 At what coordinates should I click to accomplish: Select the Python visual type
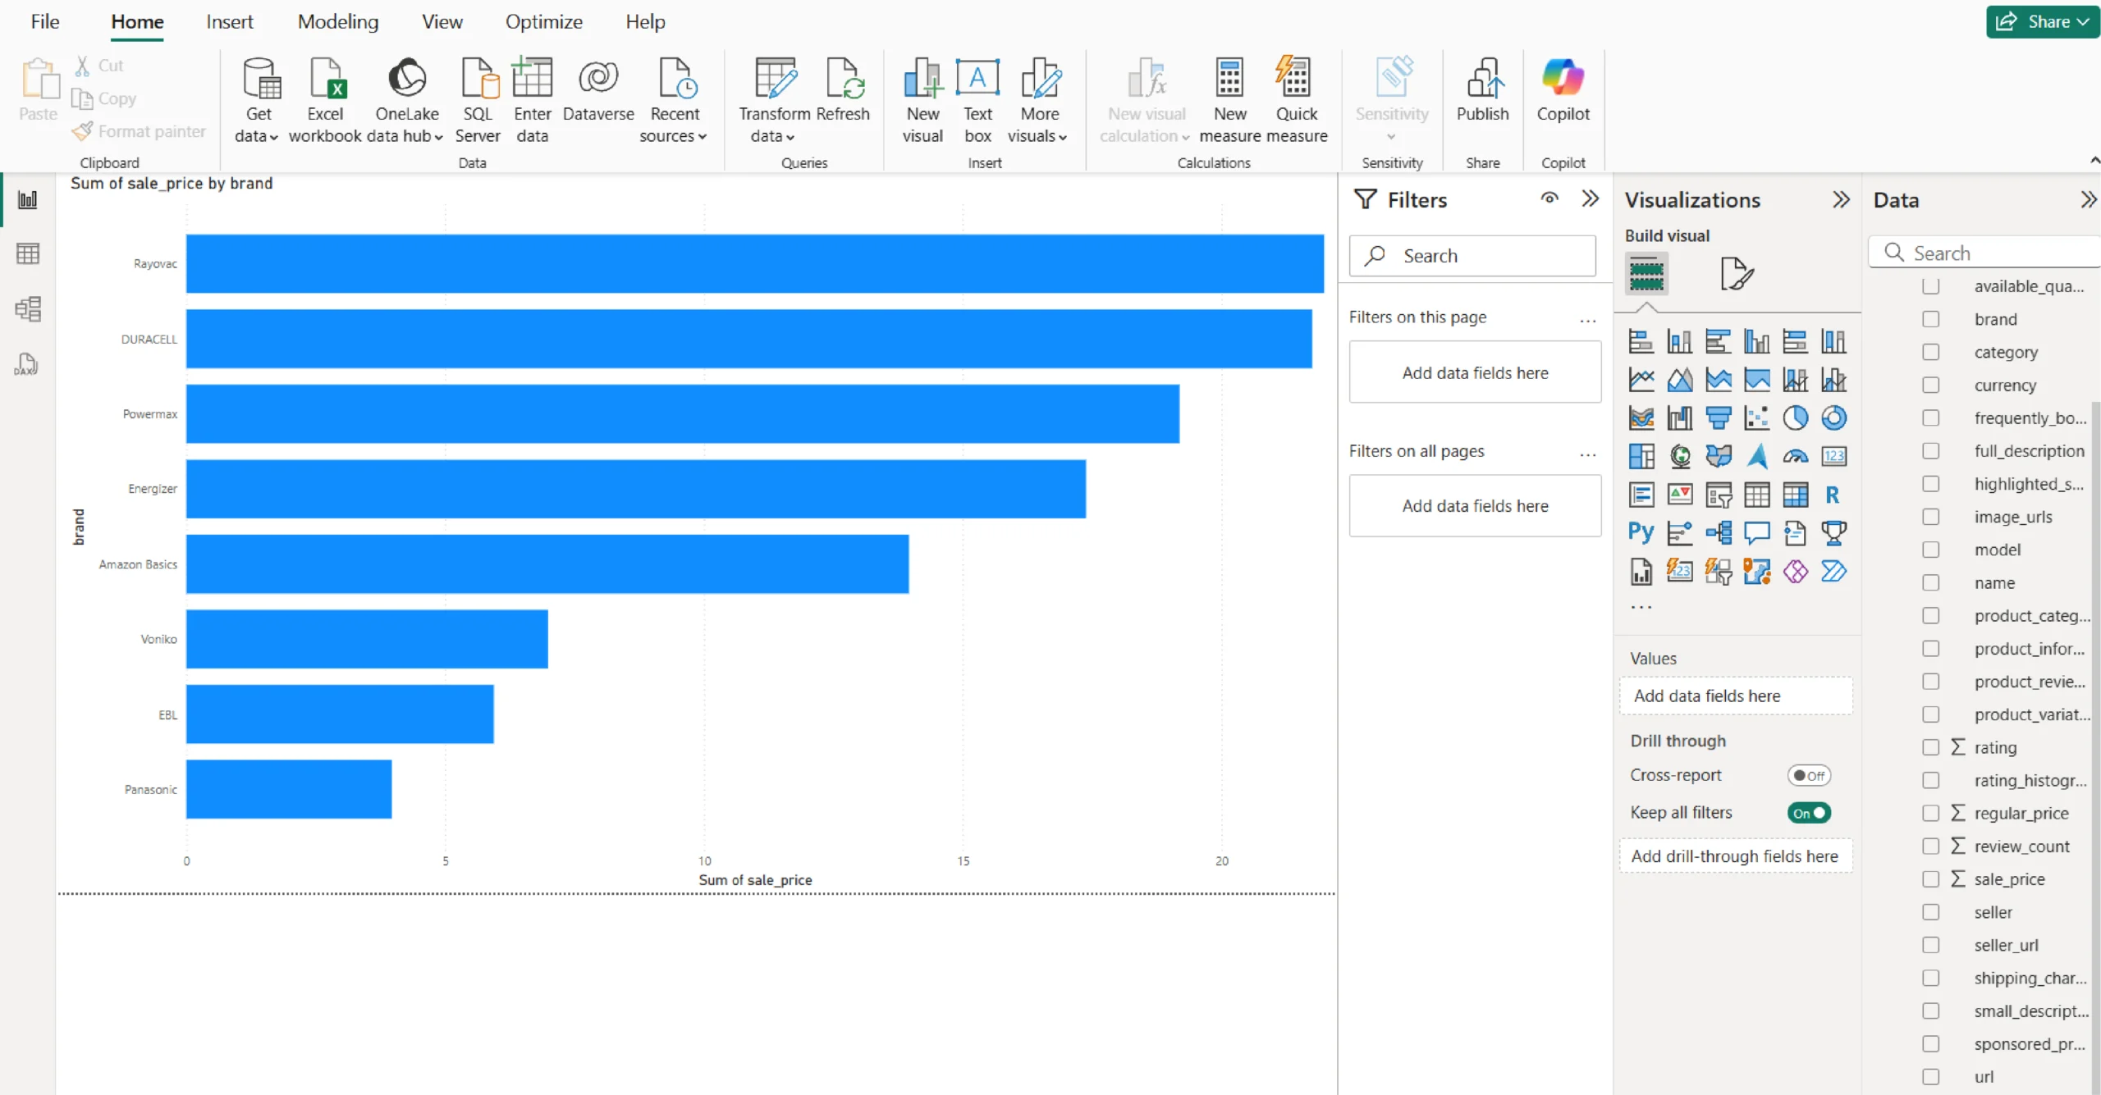point(1641,533)
